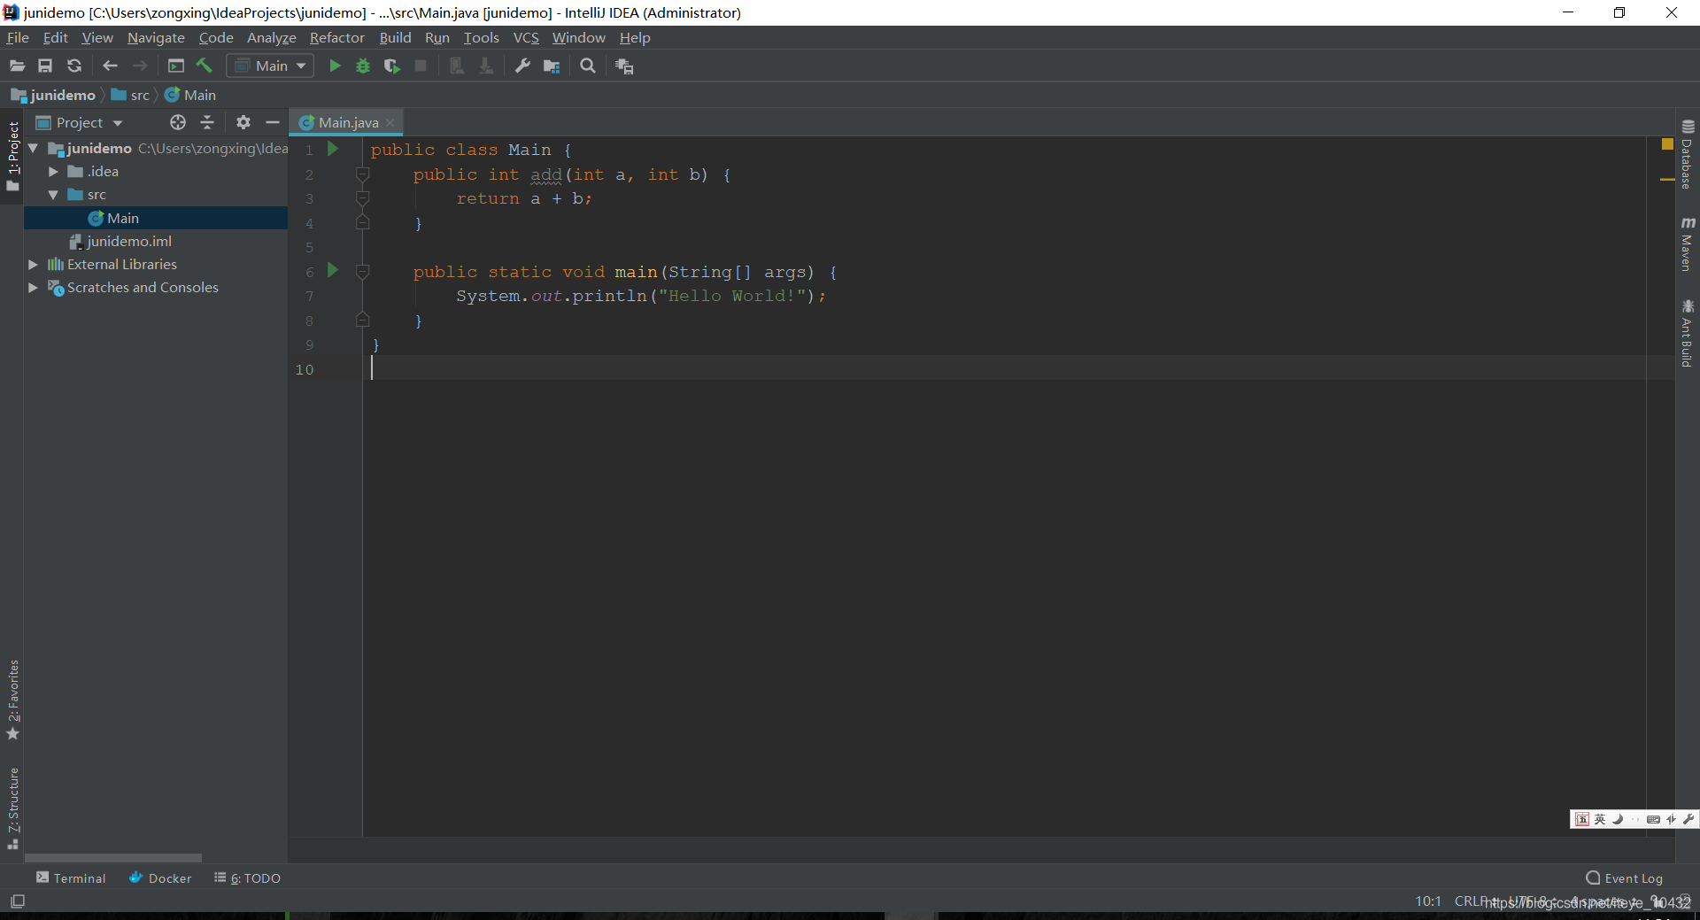This screenshot has width=1700, height=920.
Task: Toggle the Maven tool window
Action: pos(1688,244)
